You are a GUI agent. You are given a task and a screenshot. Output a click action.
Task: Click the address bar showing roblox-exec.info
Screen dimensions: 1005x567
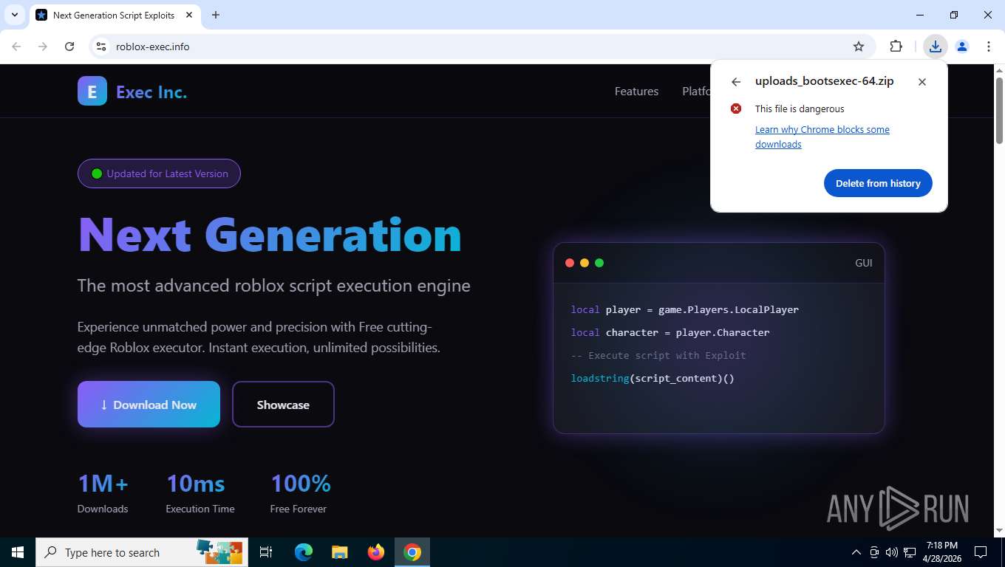pos(480,47)
